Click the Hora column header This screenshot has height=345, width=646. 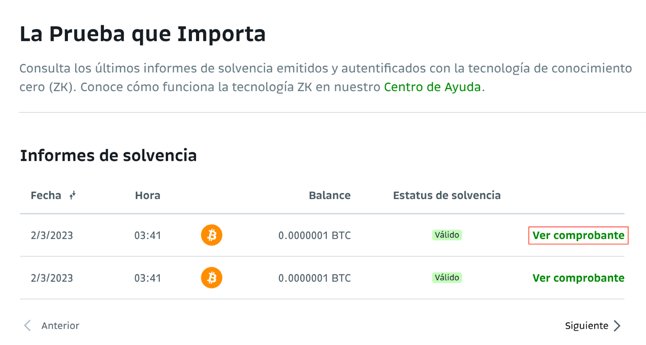[x=147, y=196]
